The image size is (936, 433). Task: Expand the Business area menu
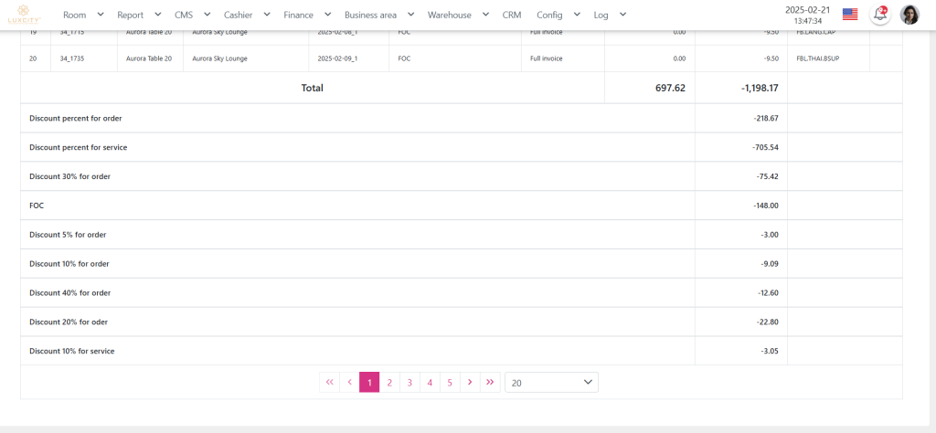(378, 15)
